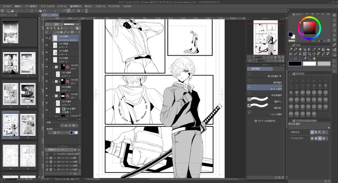Viewport: 338px width, 183px height.
Task: Open the selected page thumbnail in page manager
Action: tap(10, 125)
